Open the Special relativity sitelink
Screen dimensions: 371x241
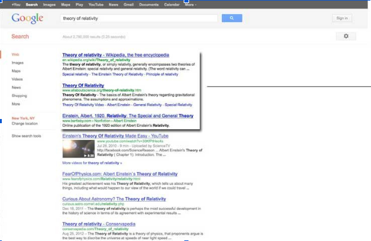coord(75,74)
